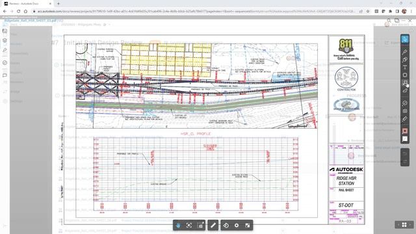The width and height of the screenshot is (416, 234).
Task: Bookmark this page with the star icon
Action: [x=368, y=12]
